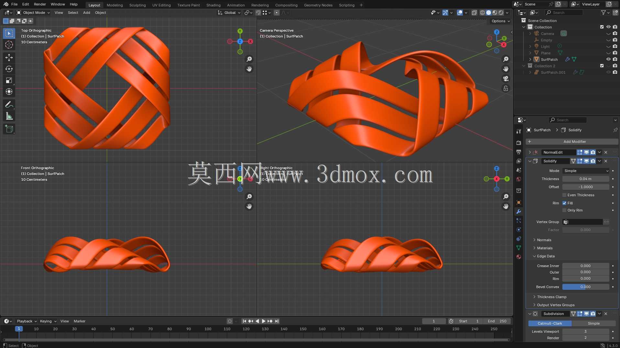Toggle X-ray display mode
620x348 pixels.
474,13
